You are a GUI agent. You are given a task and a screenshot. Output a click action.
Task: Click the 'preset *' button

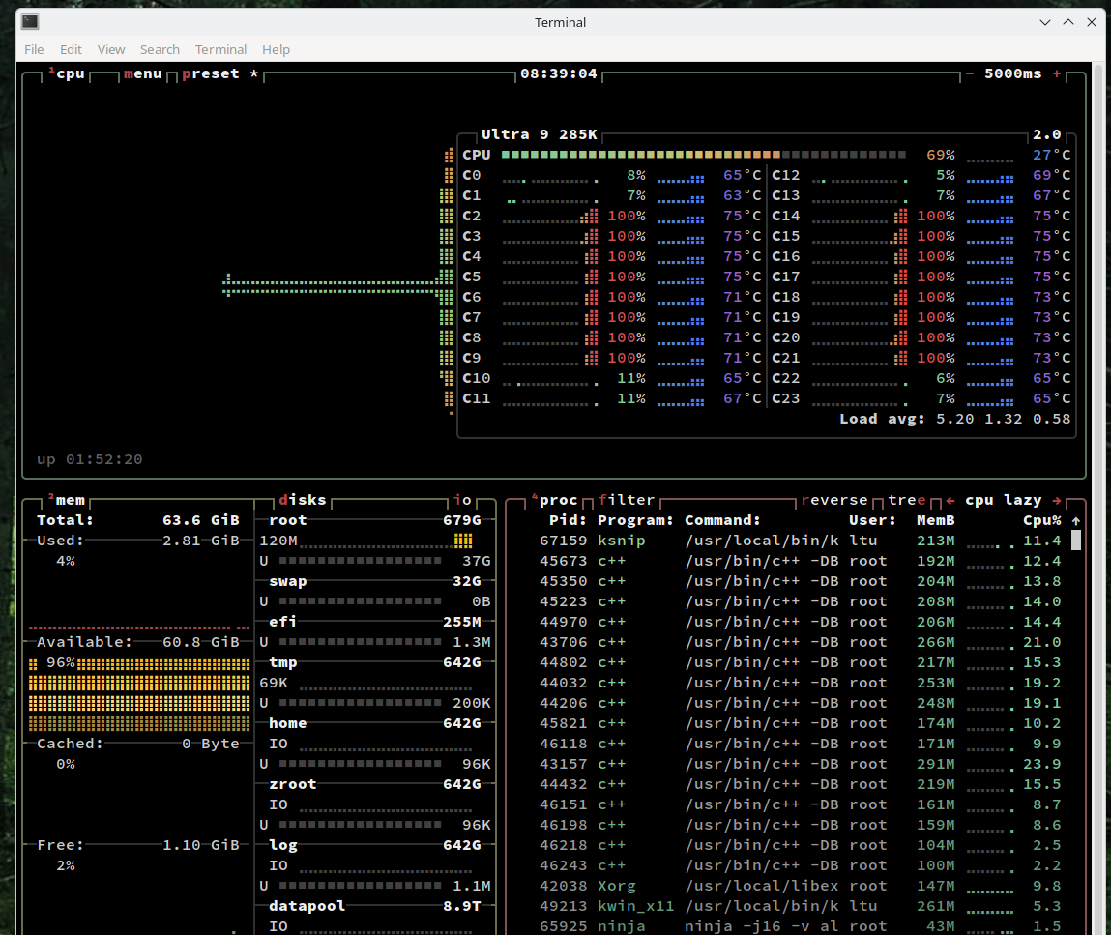[219, 73]
